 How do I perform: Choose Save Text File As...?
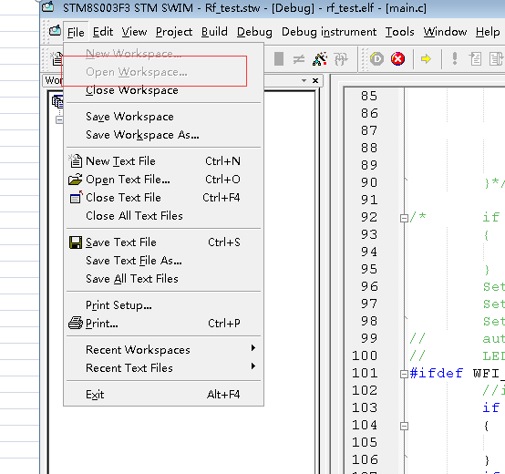coord(163,261)
